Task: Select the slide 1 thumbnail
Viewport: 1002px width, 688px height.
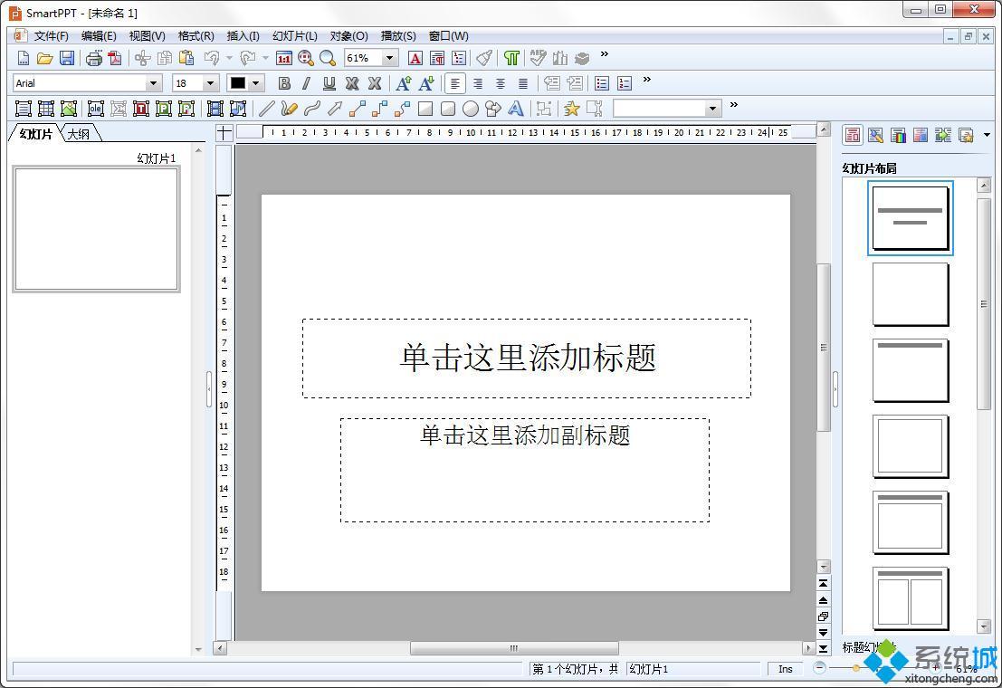Action: (97, 230)
